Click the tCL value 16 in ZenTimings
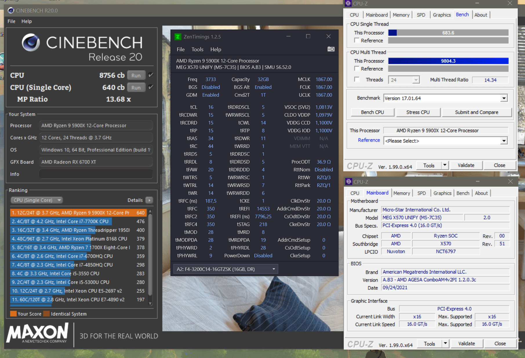525x358 pixels. pyautogui.click(x=211, y=107)
